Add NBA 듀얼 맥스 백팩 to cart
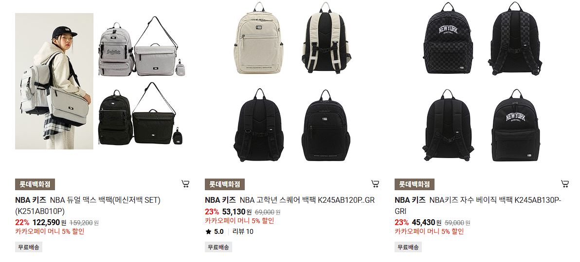 186,184
